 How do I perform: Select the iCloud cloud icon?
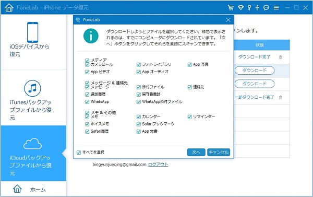(x=32, y=143)
